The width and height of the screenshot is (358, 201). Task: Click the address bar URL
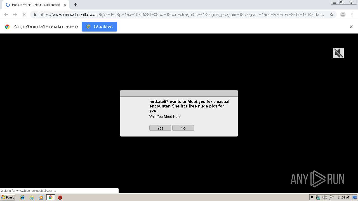[x=182, y=15]
